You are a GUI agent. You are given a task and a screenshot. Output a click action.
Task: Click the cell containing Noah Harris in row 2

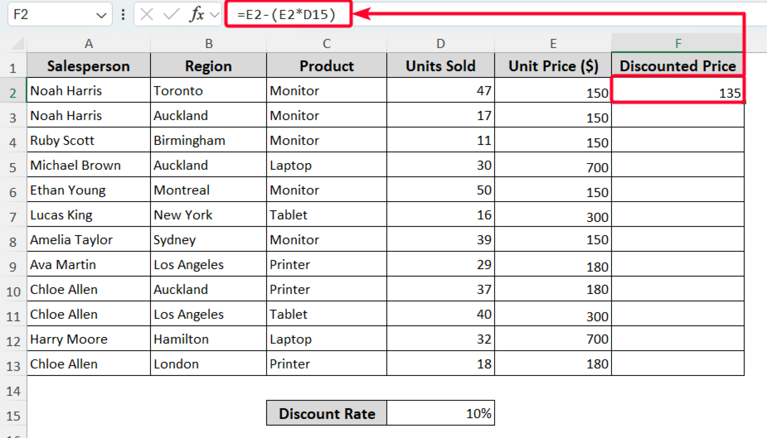88,91
